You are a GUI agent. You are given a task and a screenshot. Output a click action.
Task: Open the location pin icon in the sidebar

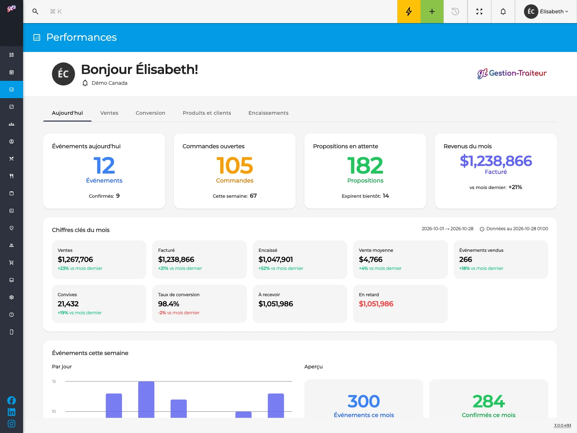pyautogui.click(x=12, y=228)
